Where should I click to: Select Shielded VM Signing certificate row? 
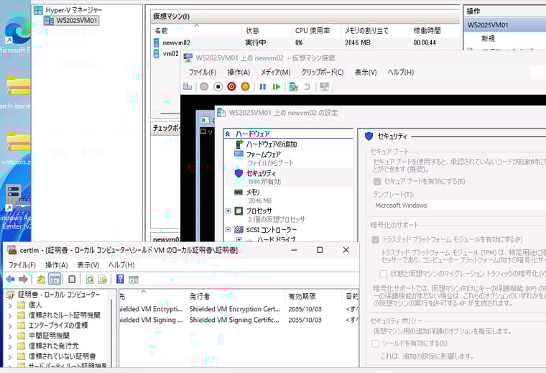(x=239, y=320)
